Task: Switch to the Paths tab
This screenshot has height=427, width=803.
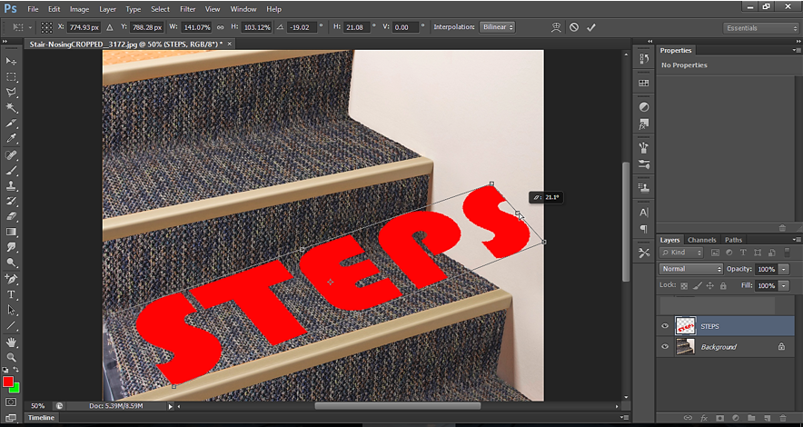Action: point(733,240)
